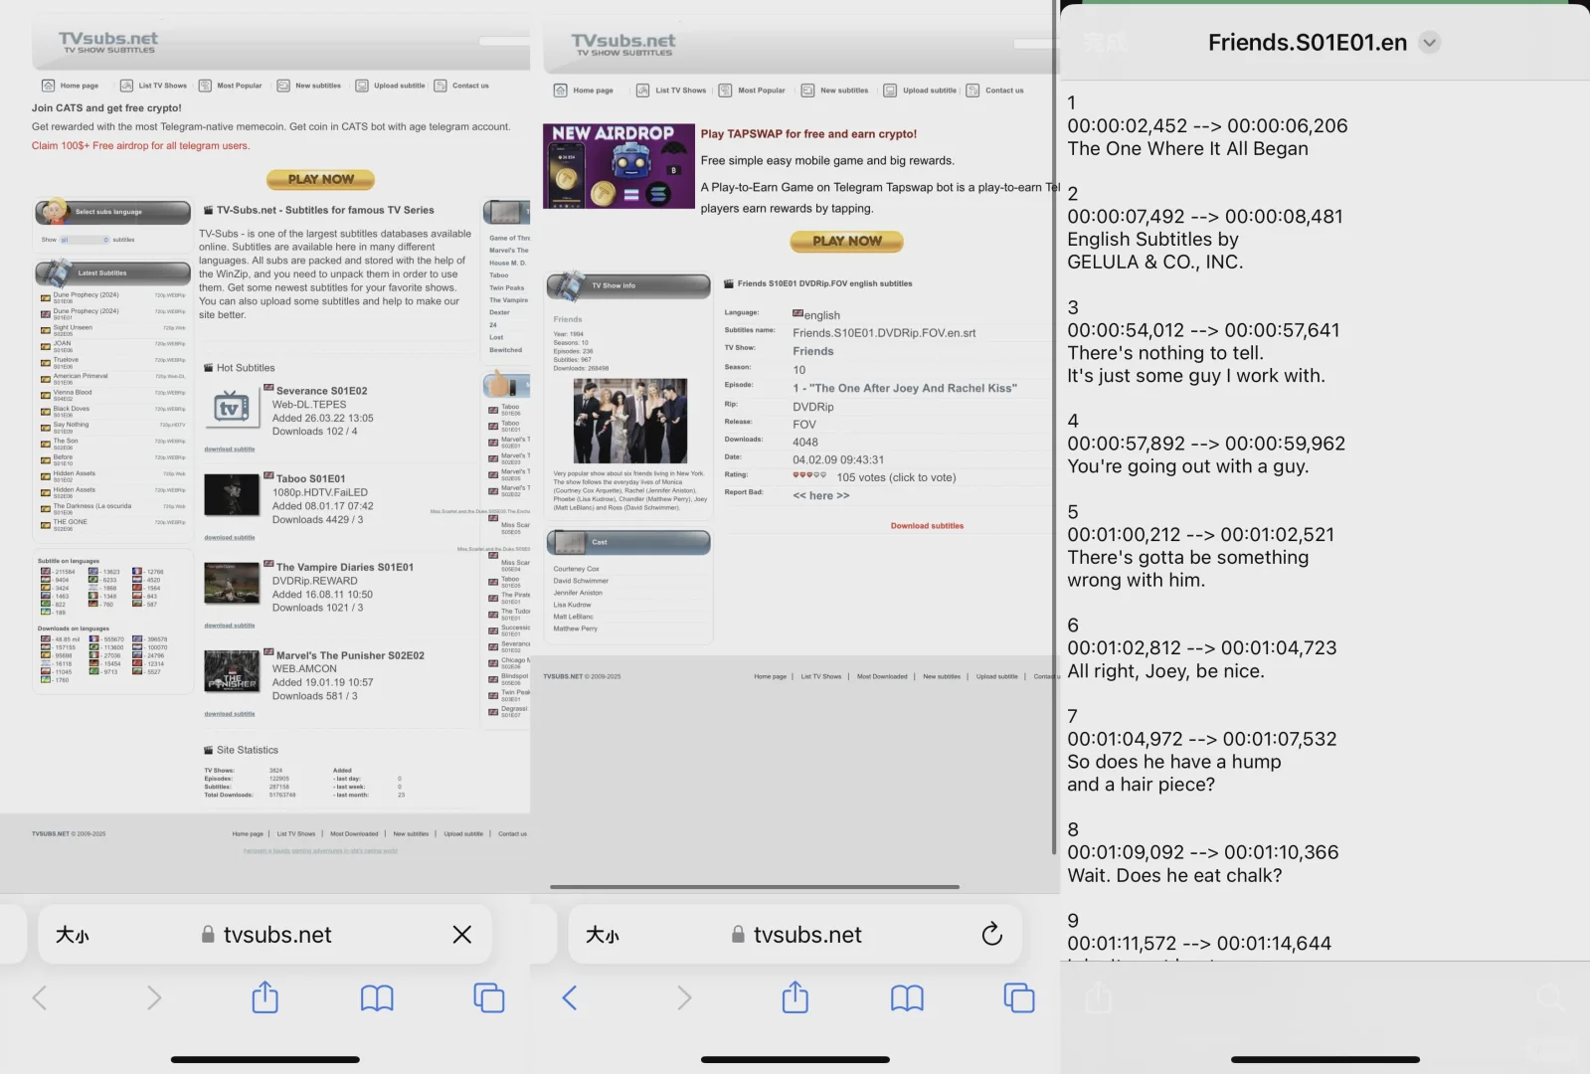Open Marvel's The Punisher S02E02 title
This screenshot has width=1590, height=1074.
point(350,655)
